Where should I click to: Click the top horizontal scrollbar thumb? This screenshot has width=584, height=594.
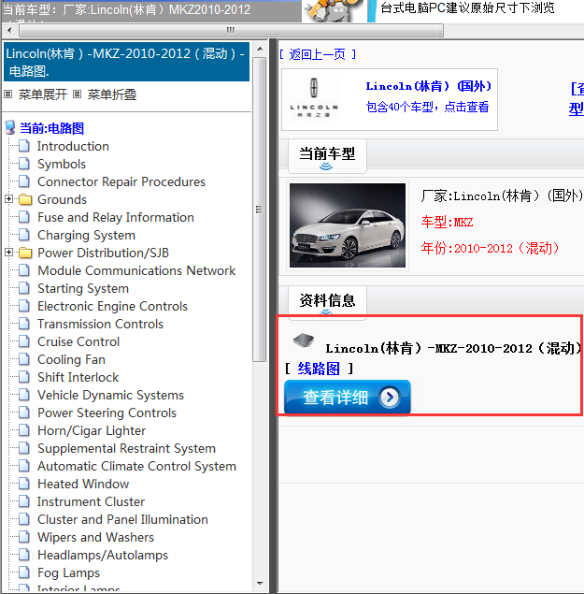[231, 30]
